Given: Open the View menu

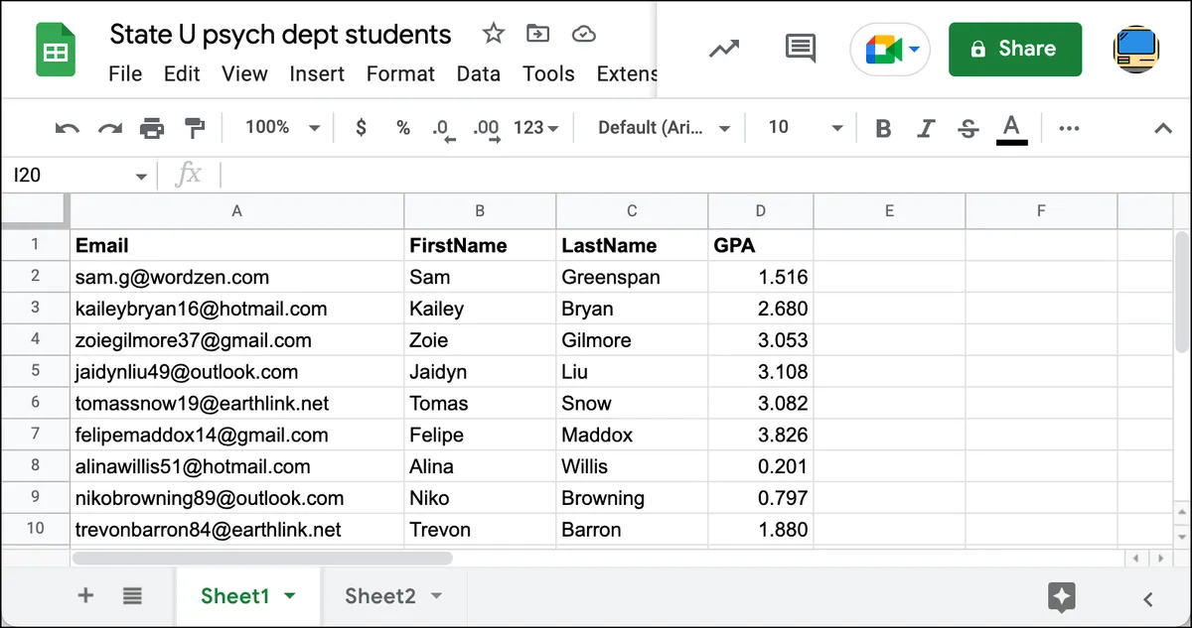Looking at the screenshot, I should 244,73.
